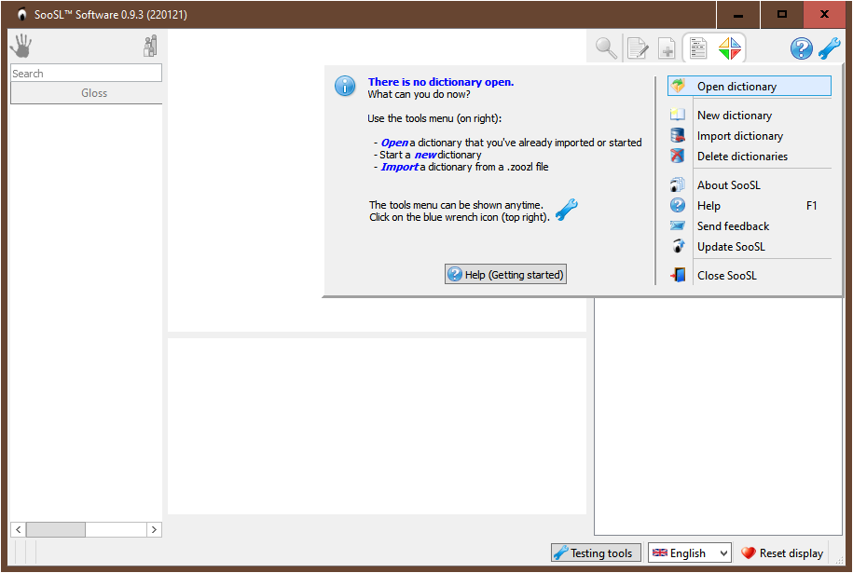
Task: Click the document text view icon
Action: point(698,48)
